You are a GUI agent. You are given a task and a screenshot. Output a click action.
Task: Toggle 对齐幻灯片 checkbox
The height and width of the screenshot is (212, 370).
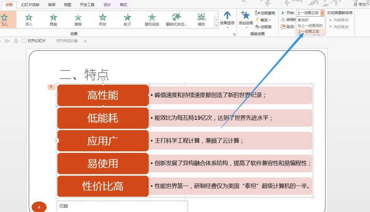(x=24, y=41)
